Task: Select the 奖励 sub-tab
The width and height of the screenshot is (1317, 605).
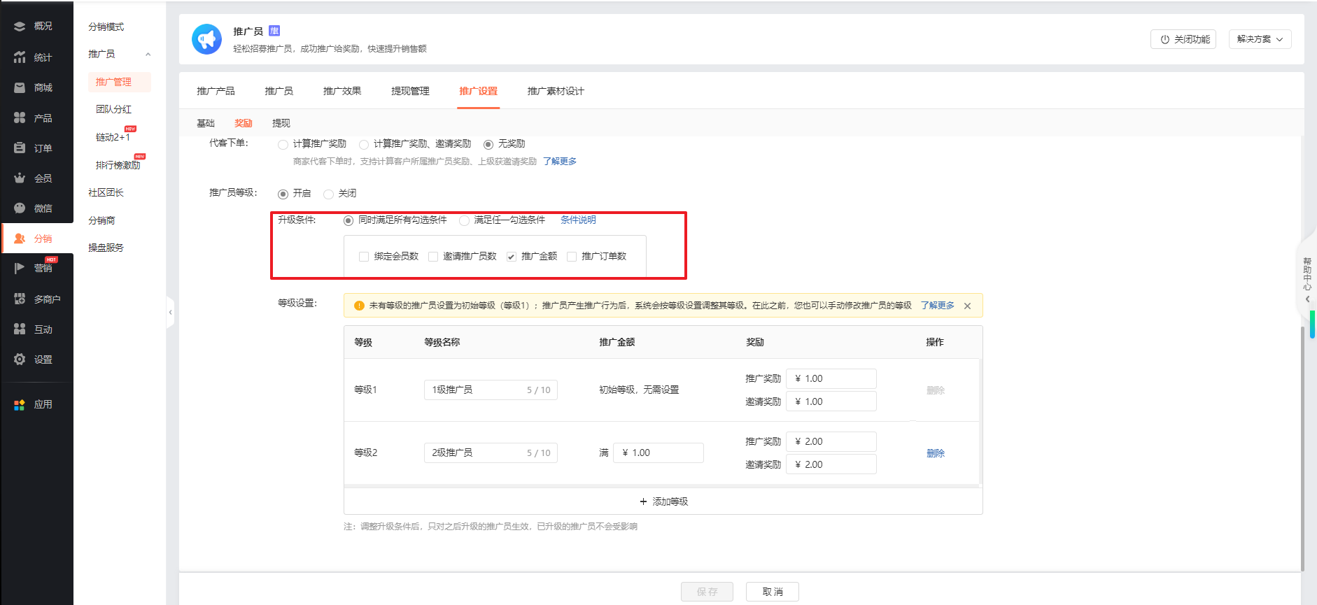Action: pos(244,123)
